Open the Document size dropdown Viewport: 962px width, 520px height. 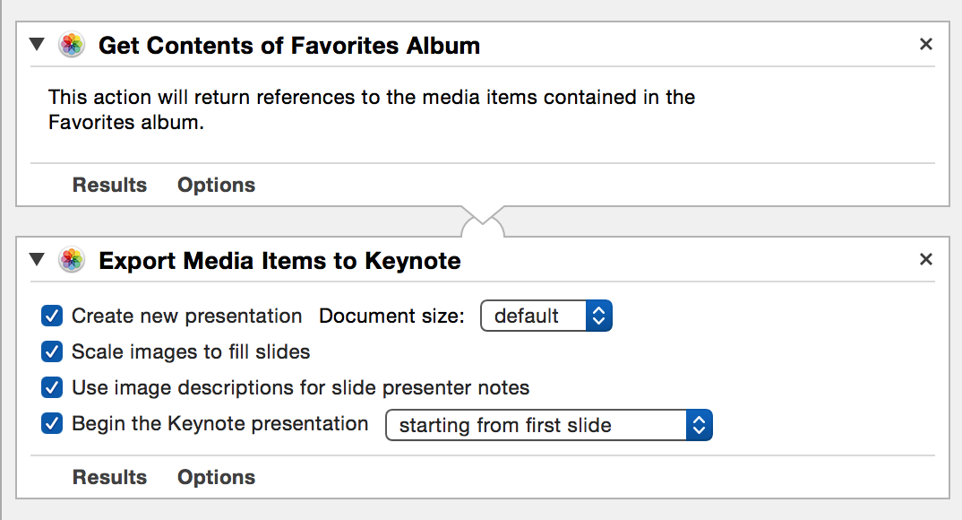pos(546,316)
